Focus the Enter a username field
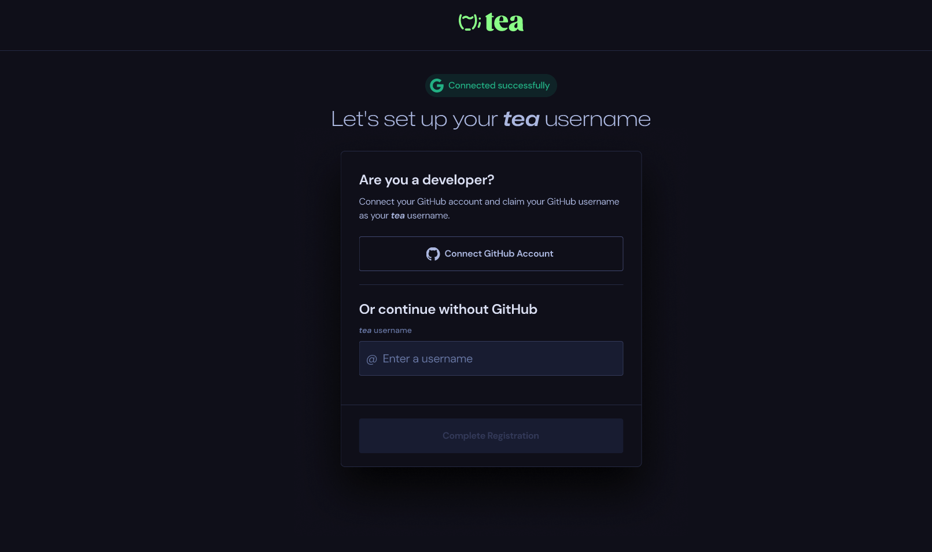This screenshot has width=932, height=552. click(x=498, y=359)
